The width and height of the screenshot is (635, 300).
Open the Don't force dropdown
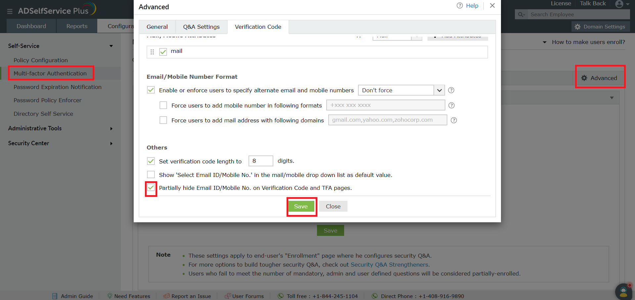[x=401, y=90]
